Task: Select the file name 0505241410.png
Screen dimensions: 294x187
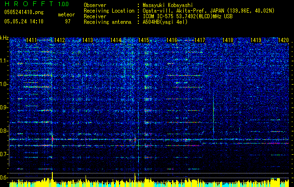Action: click(24, 13)
